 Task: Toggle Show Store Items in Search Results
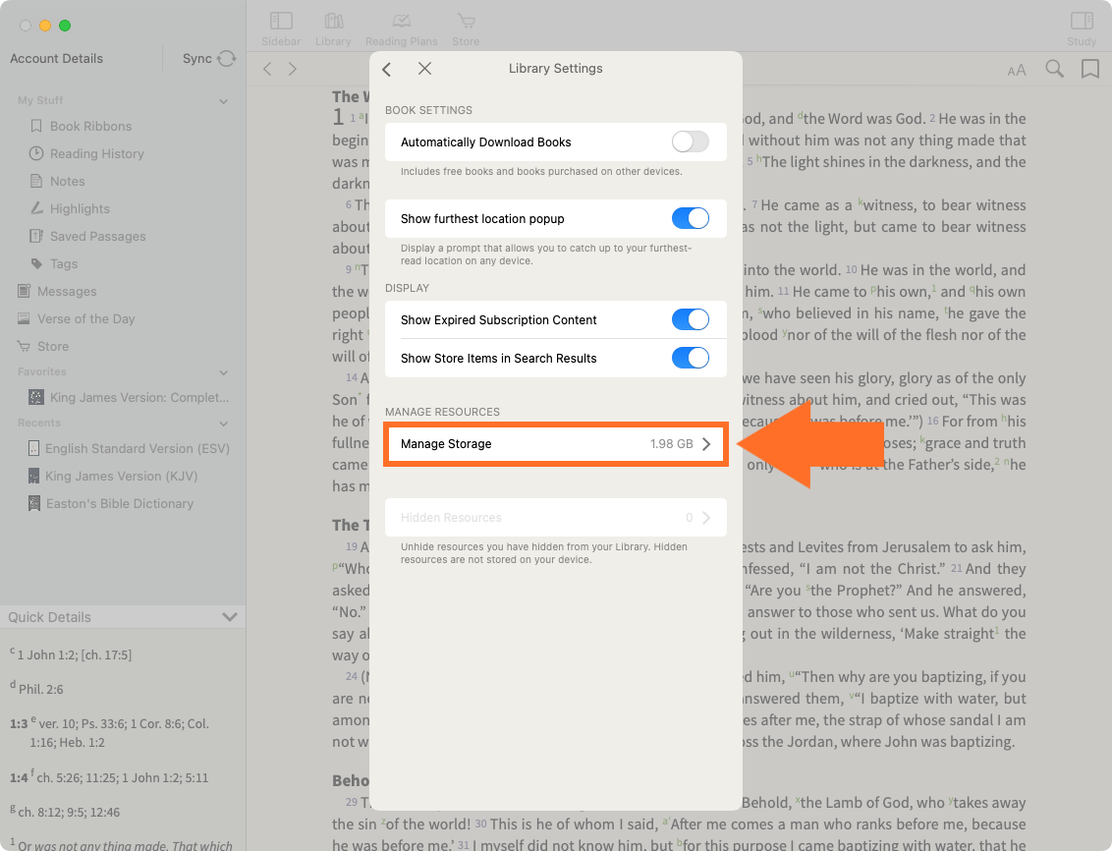(690, 359)
